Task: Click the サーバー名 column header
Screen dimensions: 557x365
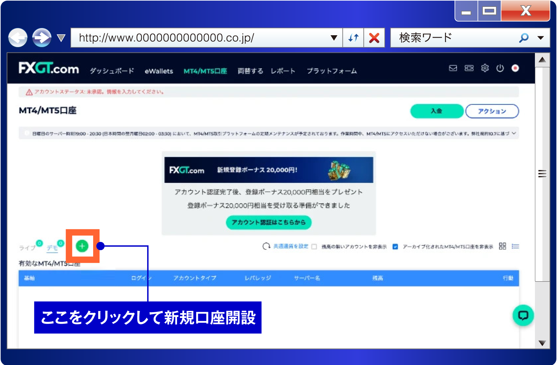Action: tap(307, 278)
